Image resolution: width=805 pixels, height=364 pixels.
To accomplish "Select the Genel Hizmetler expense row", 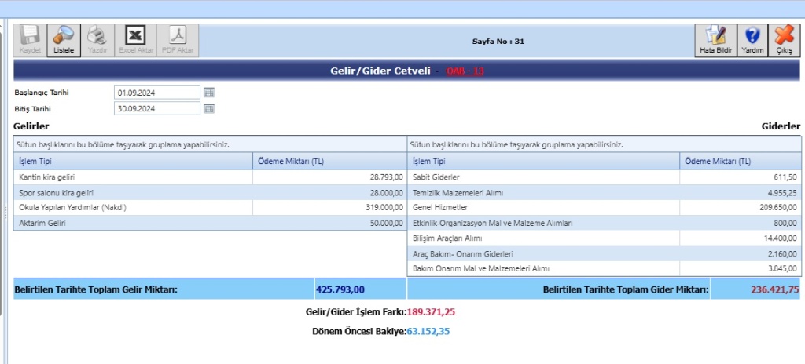I will [x=542, y=208].
